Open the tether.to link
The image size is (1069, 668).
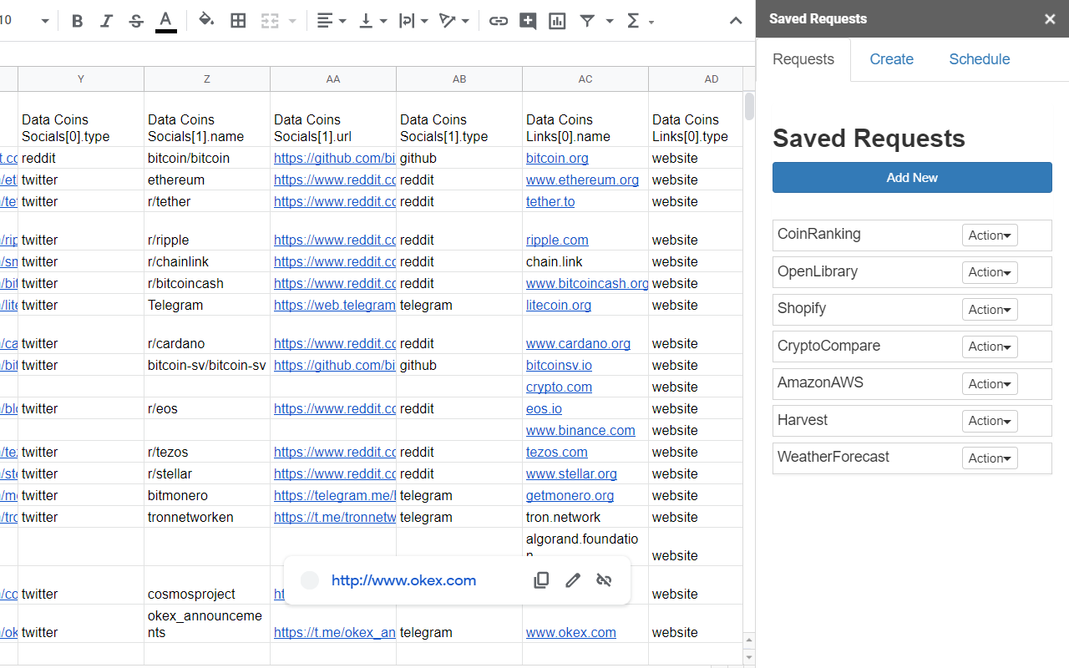(x=550, y=202)
